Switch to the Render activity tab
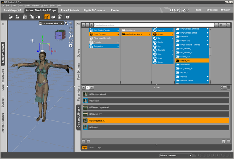The image size is (234, 159). click(115, 10)
